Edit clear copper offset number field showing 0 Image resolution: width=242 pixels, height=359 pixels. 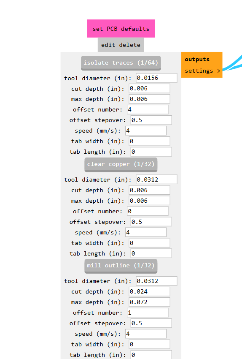click(x=148, y=211)
